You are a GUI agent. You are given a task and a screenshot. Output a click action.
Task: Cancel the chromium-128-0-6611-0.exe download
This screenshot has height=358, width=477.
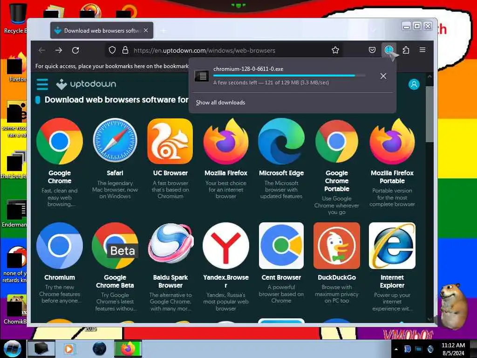(x=383, y=76)
